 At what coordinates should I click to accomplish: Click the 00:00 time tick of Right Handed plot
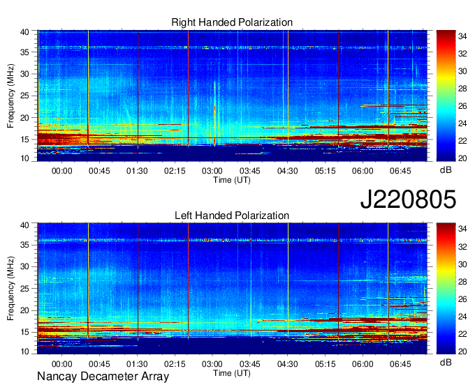tap(62, 171)
